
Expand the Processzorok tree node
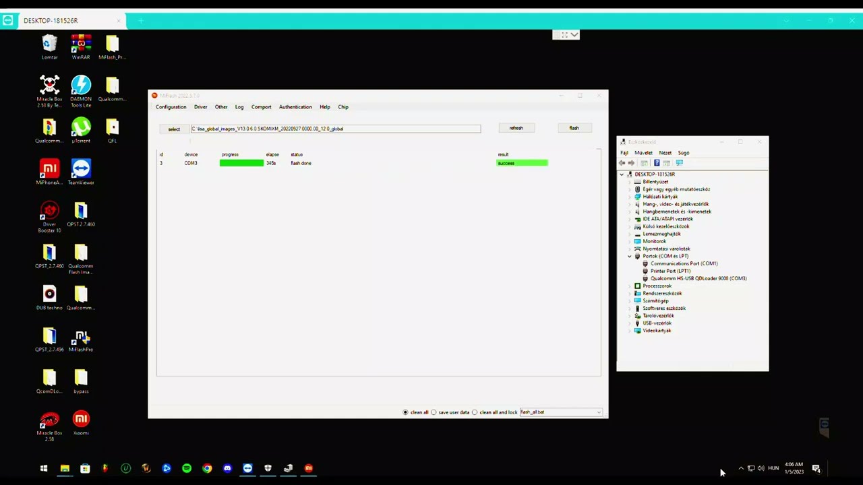pos(630,286)
